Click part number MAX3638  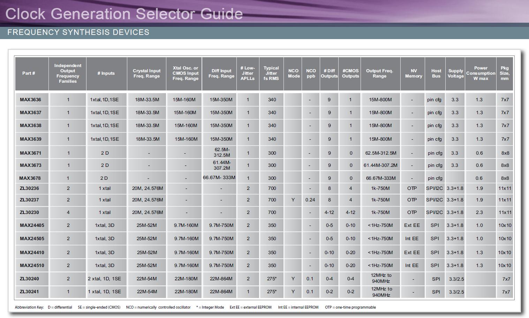pos(30,125)
